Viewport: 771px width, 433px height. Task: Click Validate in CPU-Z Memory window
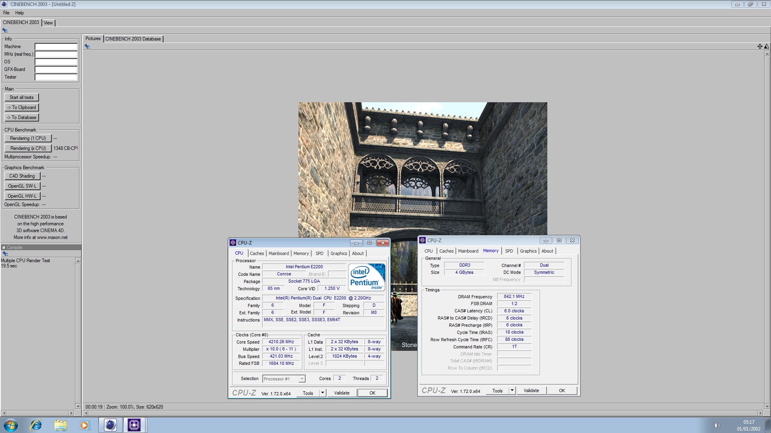(x=531, y=391)
